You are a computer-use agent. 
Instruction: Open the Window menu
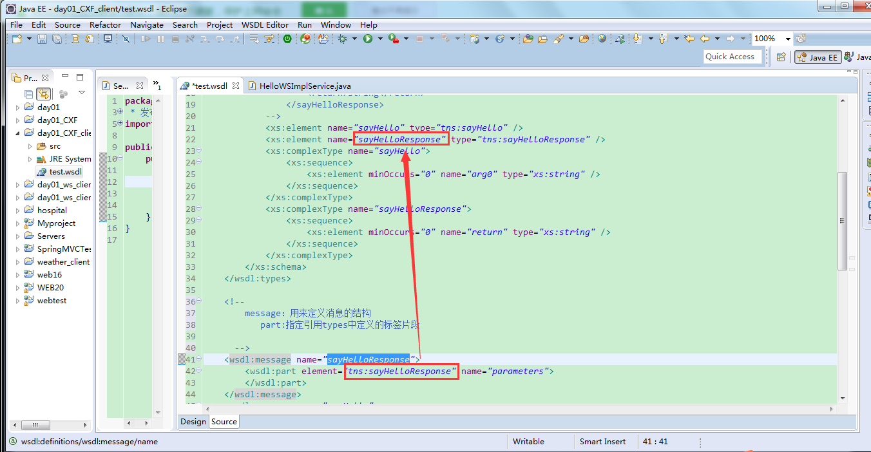[336, 24]
